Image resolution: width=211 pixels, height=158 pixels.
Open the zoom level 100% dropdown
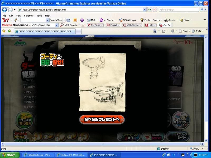[203, 149]
